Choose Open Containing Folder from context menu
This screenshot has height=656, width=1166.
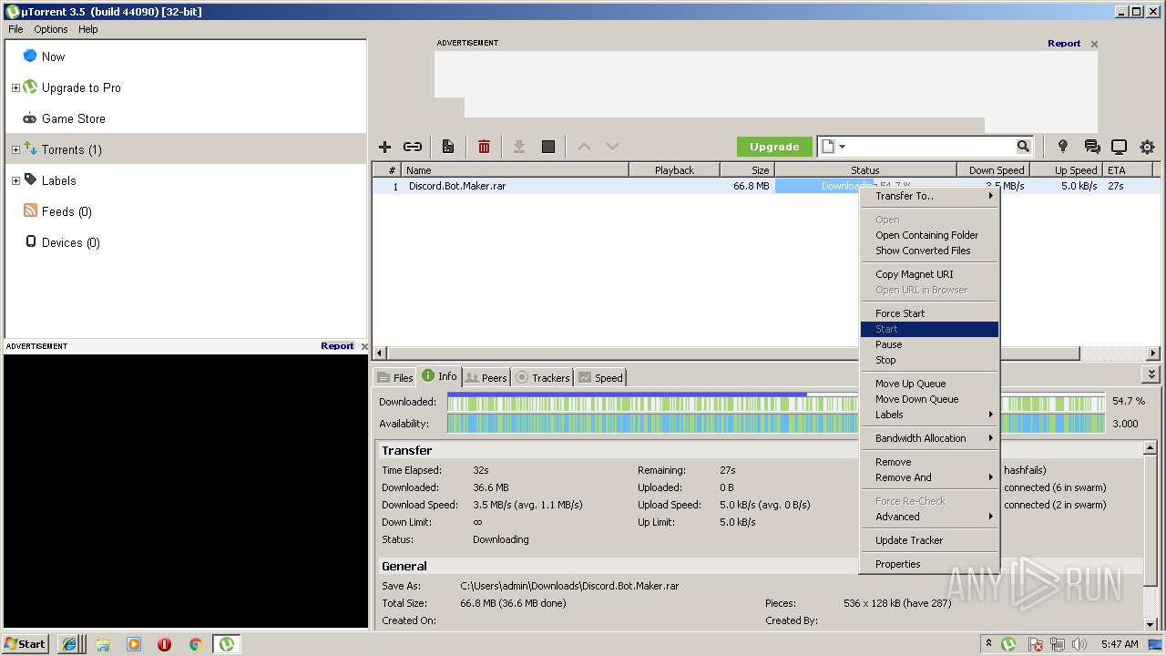tap(929, 235)
